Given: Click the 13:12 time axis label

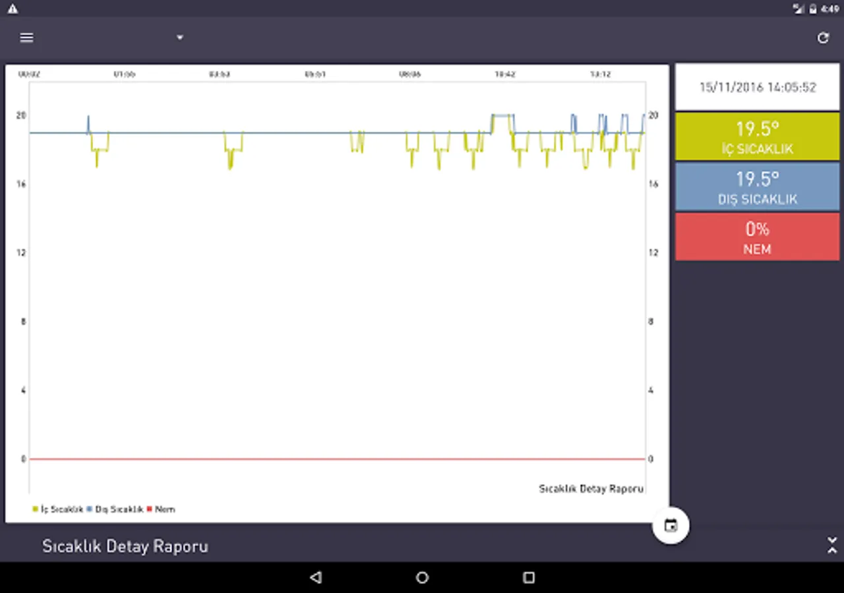Looking at the screenshot, I should point(599,74).
